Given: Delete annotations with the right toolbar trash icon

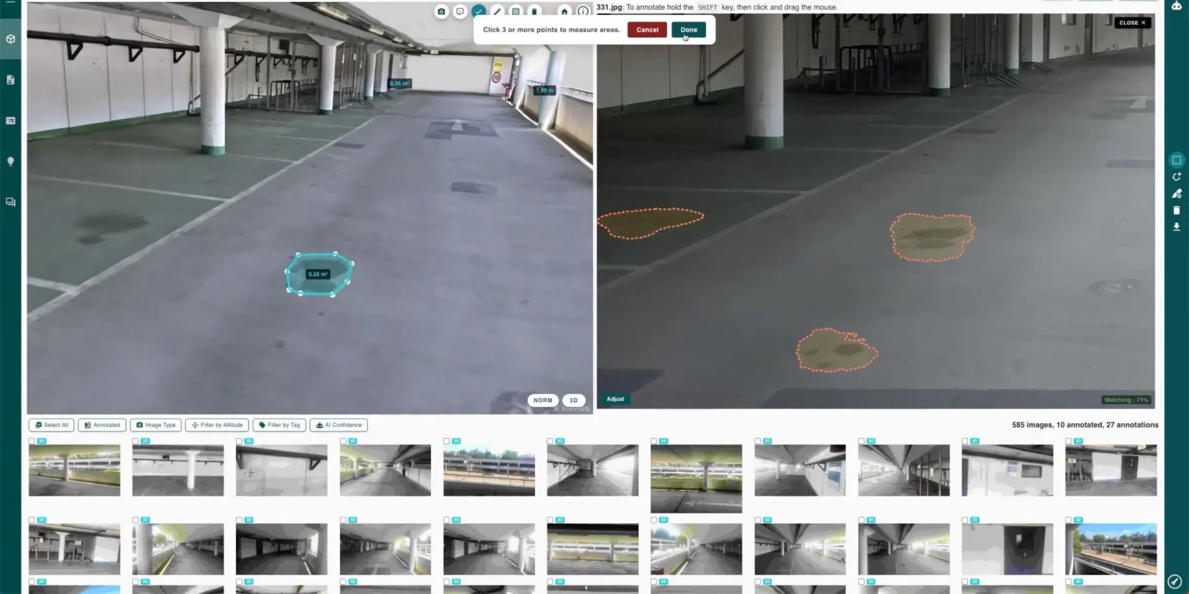Looking at the screenshot, I should 1177,210.
